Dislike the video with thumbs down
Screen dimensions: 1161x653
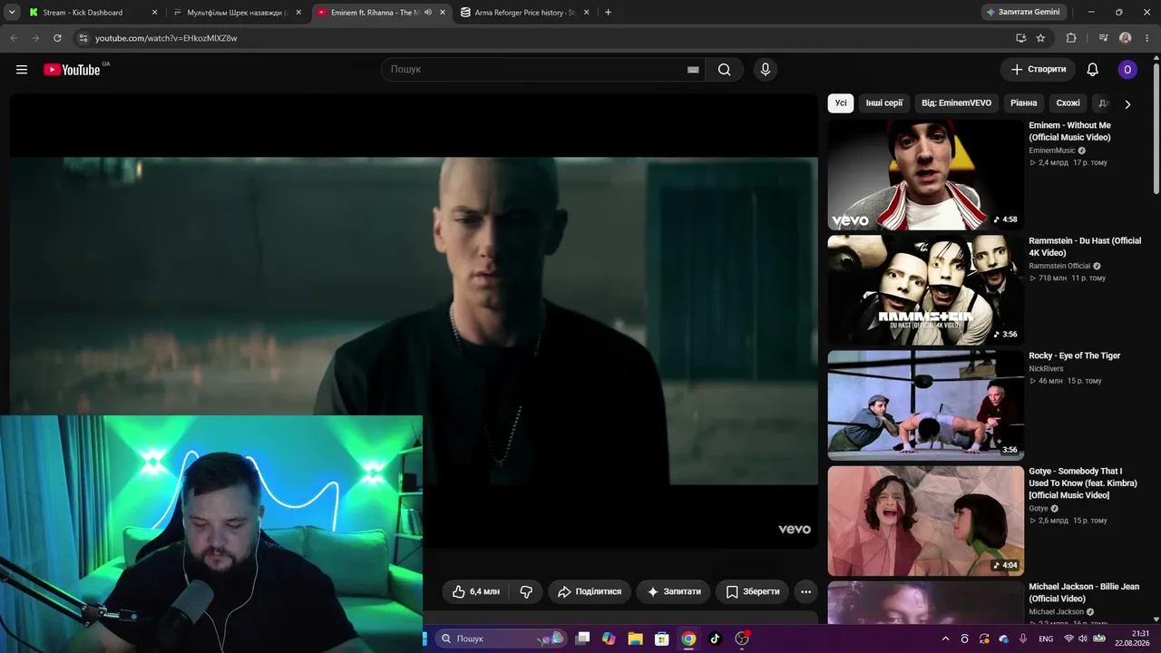526,591
